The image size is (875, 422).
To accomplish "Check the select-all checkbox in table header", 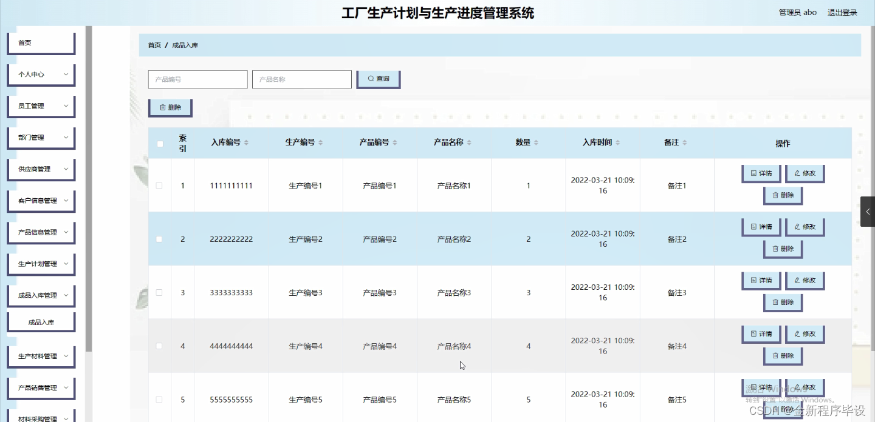I will coord(159,142).
